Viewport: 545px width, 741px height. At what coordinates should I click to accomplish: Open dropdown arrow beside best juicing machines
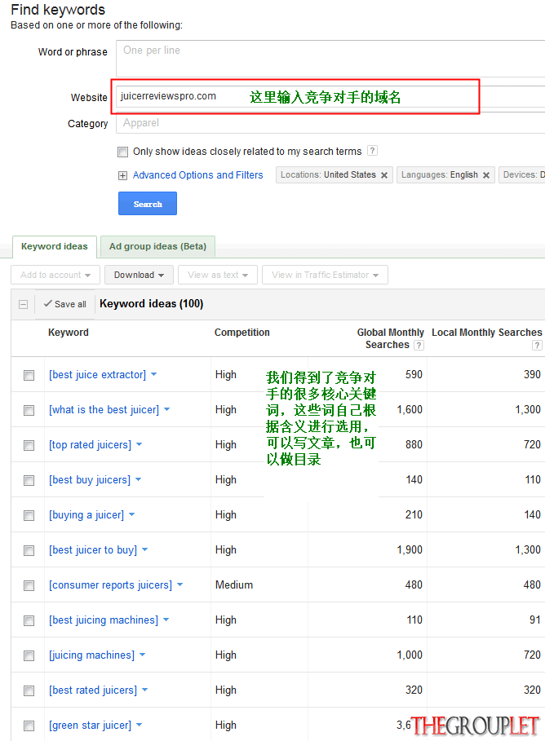tap(166, 620)
